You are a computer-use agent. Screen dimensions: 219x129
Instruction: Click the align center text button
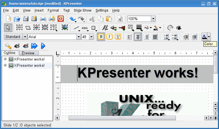click(138, 37)
